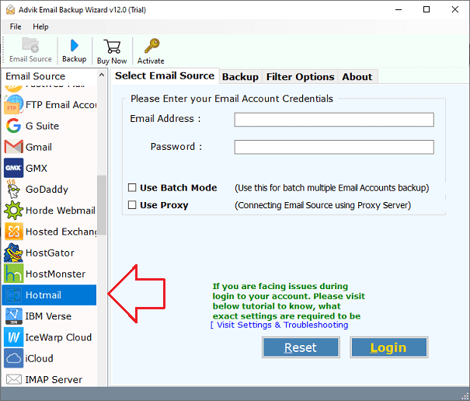This screenshot has width=470, height=401.
Task: Select "IBM Verse" label in list
Action: 48,316
